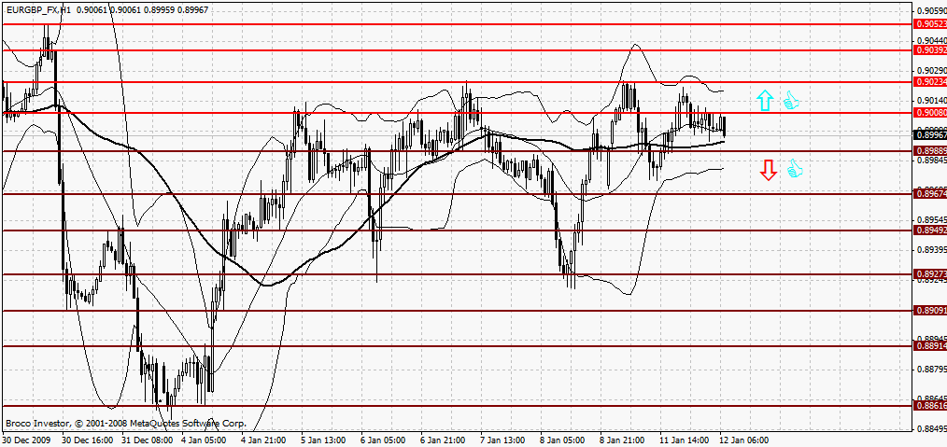The width and height of the screenshot is (947, 447).
Task: Click the 12 Jan 06:00 time label
Action: [743, 438]
